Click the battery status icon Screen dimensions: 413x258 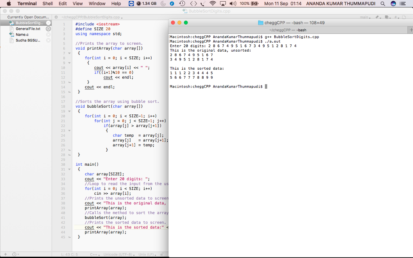(x=255, y=3)
